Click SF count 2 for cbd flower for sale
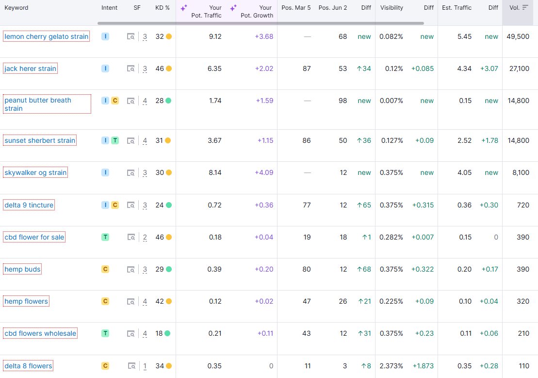The image size is (538, 378). coord(145,237)
